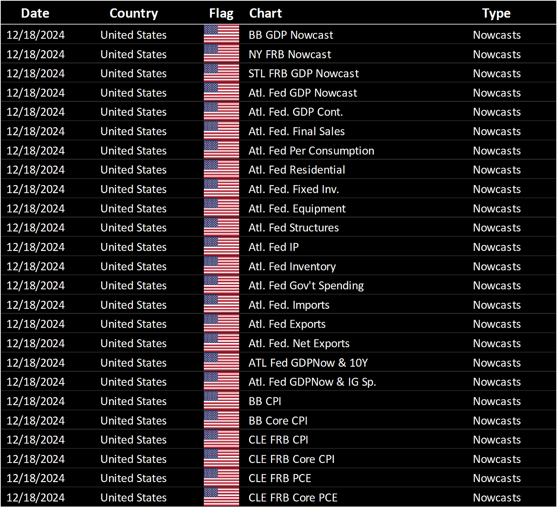Click the flag next to CLE FRB Core PCE
558x507 pixels.
(222, 497)
